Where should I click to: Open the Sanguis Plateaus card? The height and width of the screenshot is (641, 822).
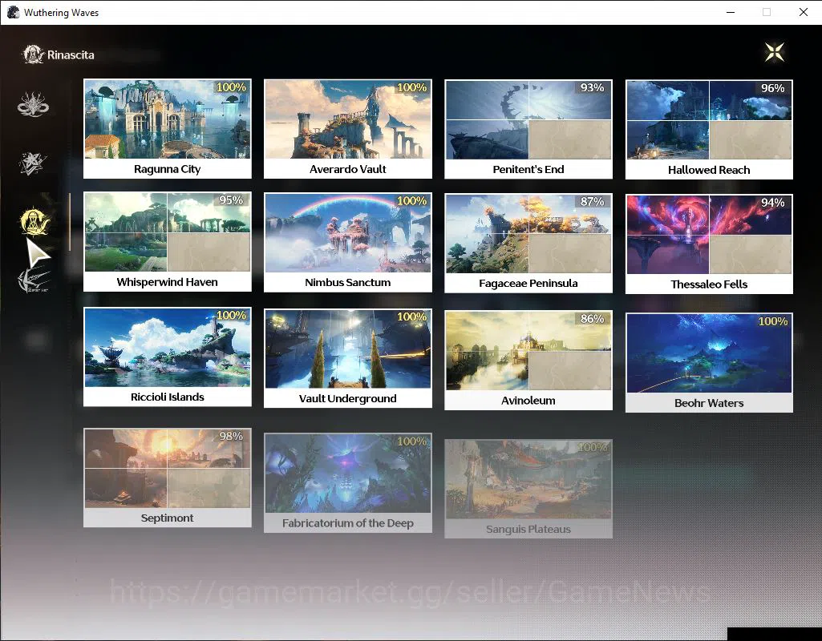point(528,489)
